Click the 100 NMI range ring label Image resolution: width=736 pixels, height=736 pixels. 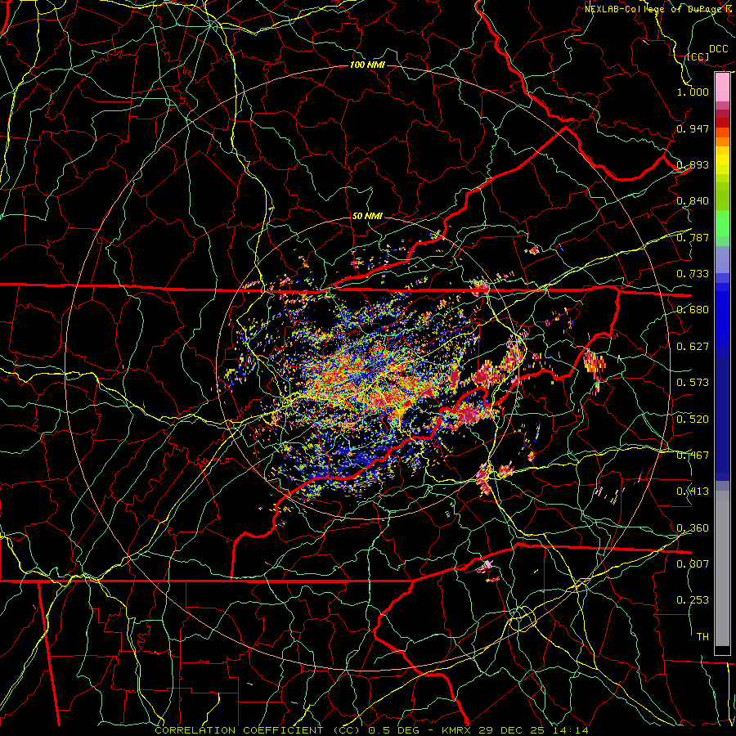367,65
